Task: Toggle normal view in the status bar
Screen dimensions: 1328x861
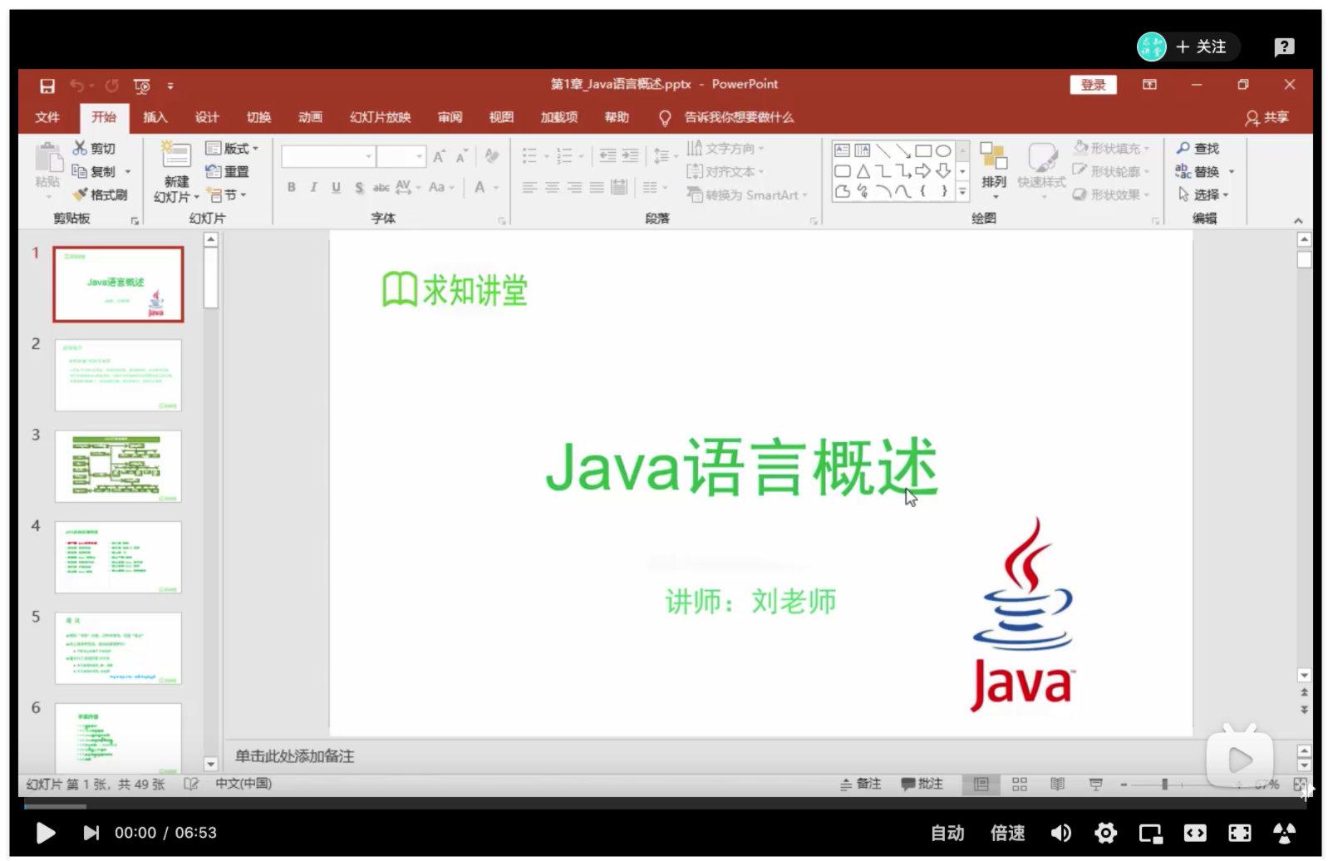Action: pyautogui.click(x=981, y=784)
